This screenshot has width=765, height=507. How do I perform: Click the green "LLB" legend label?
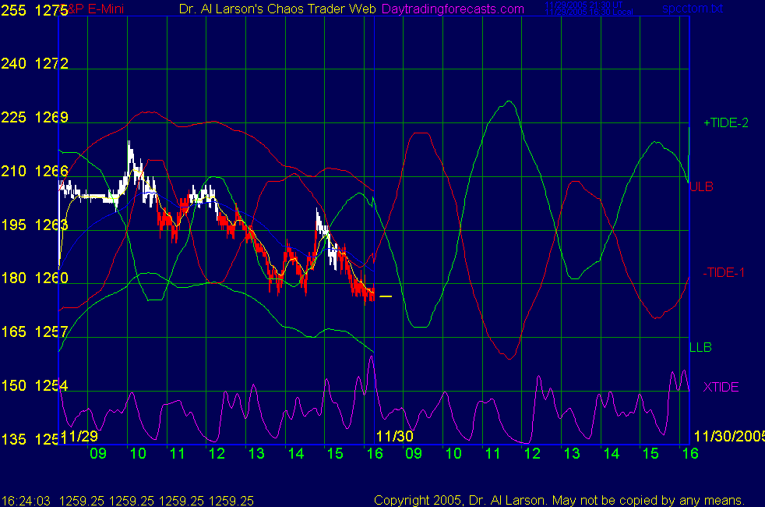[700, 347]
